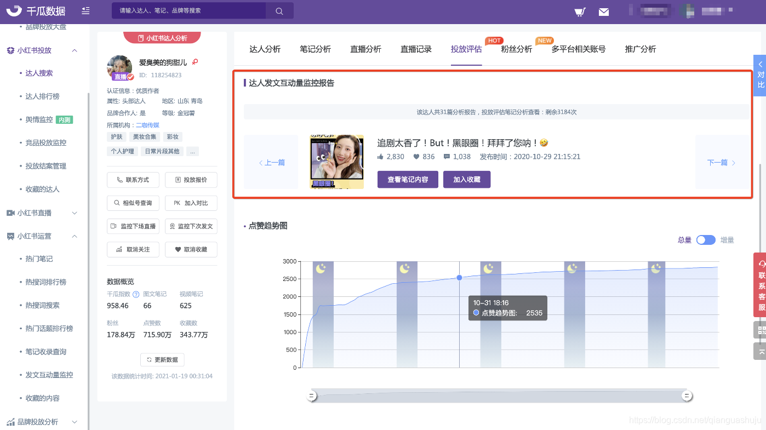Click 查看笔记内容 button

coord(408,179)
